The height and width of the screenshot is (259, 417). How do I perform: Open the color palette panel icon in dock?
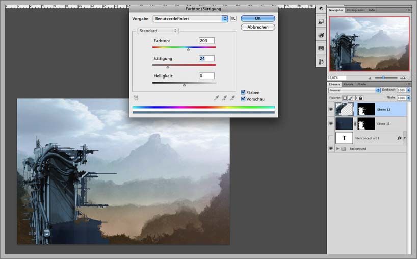pos(321,35)
